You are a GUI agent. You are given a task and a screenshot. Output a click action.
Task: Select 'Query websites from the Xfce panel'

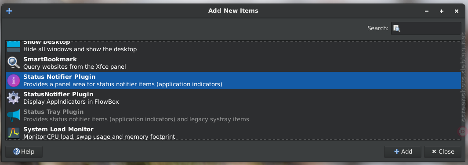75,67
